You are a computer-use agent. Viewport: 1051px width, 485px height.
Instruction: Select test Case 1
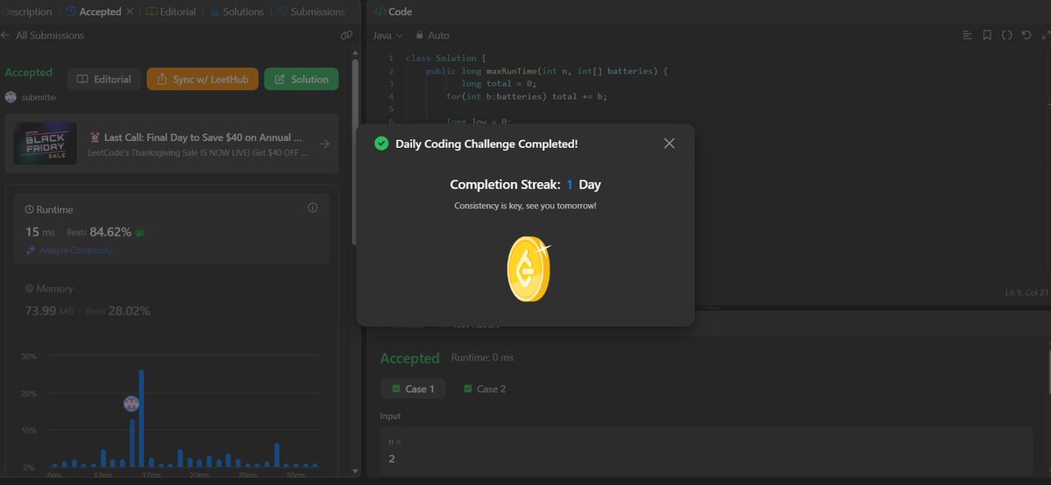413,389
